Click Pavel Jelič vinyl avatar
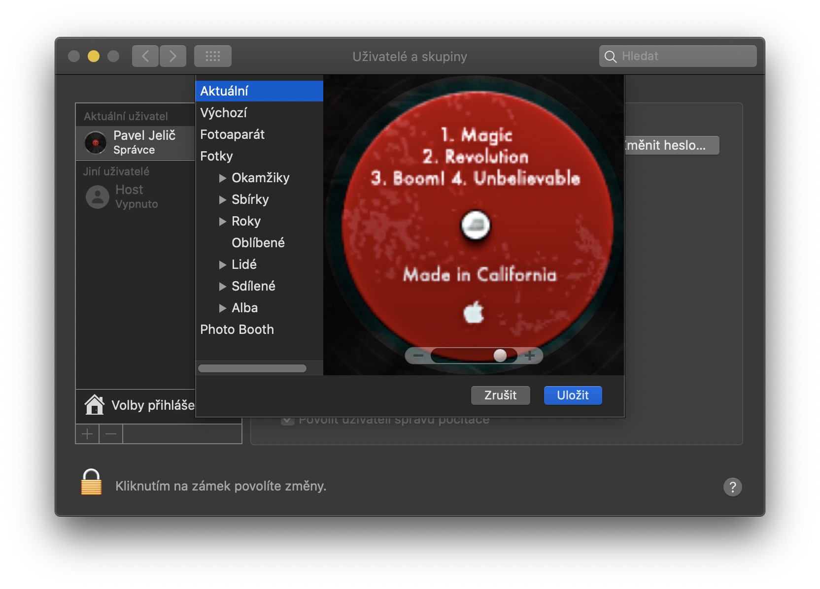 pos(96,143)
